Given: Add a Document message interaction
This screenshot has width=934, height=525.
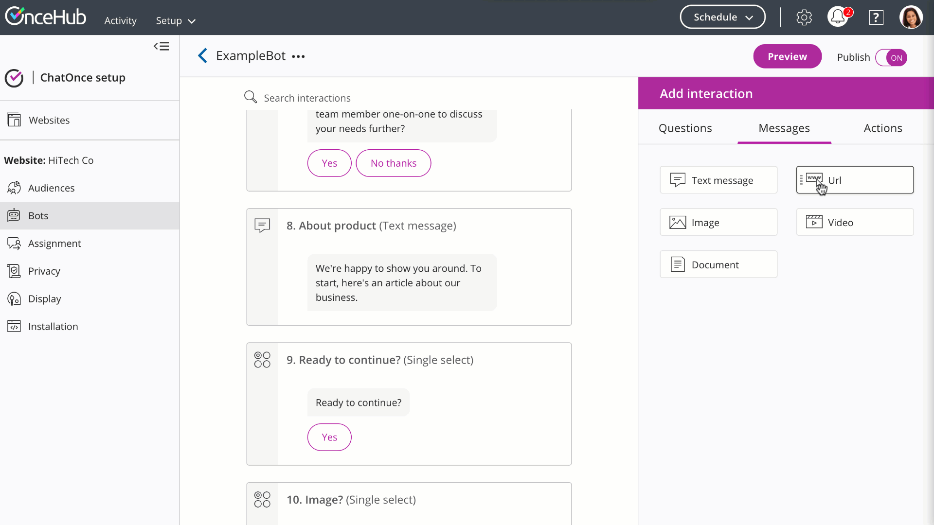Looking at the screenshot, I should [718, 264].
